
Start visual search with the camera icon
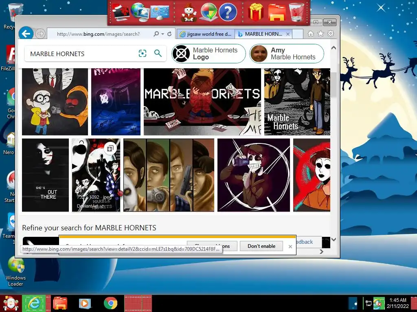pyautogui.click(x=143, y=53)
